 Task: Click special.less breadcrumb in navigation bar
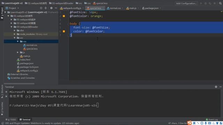coord(100,3)
